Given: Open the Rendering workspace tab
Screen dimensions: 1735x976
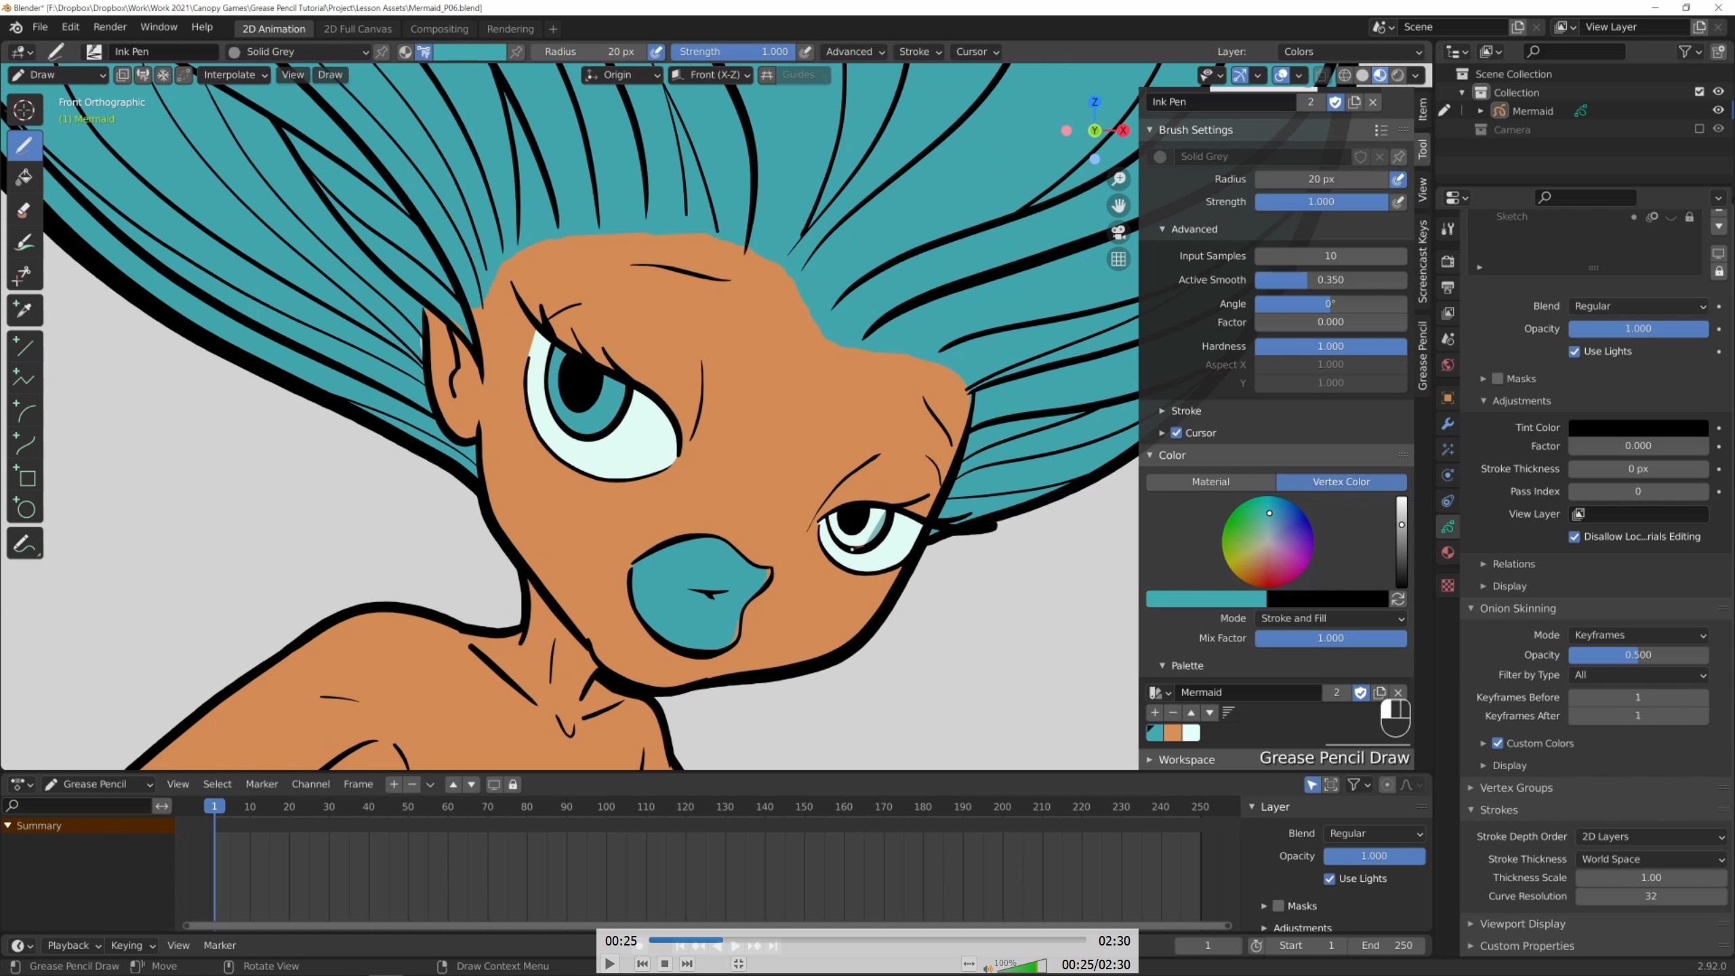Looking at the screenshot, I should [510, 28].
